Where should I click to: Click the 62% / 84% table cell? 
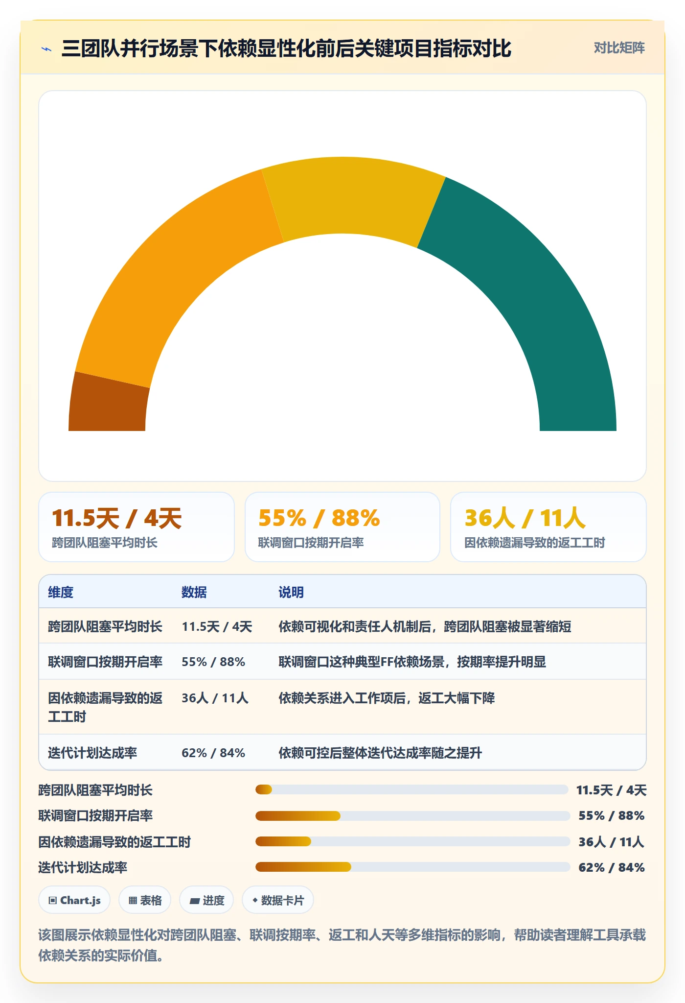click(x=213, y=753)
